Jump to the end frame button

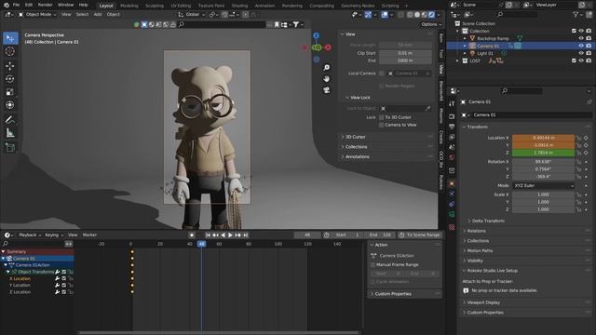pos(246,235)
